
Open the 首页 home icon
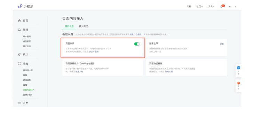point(19,21)
